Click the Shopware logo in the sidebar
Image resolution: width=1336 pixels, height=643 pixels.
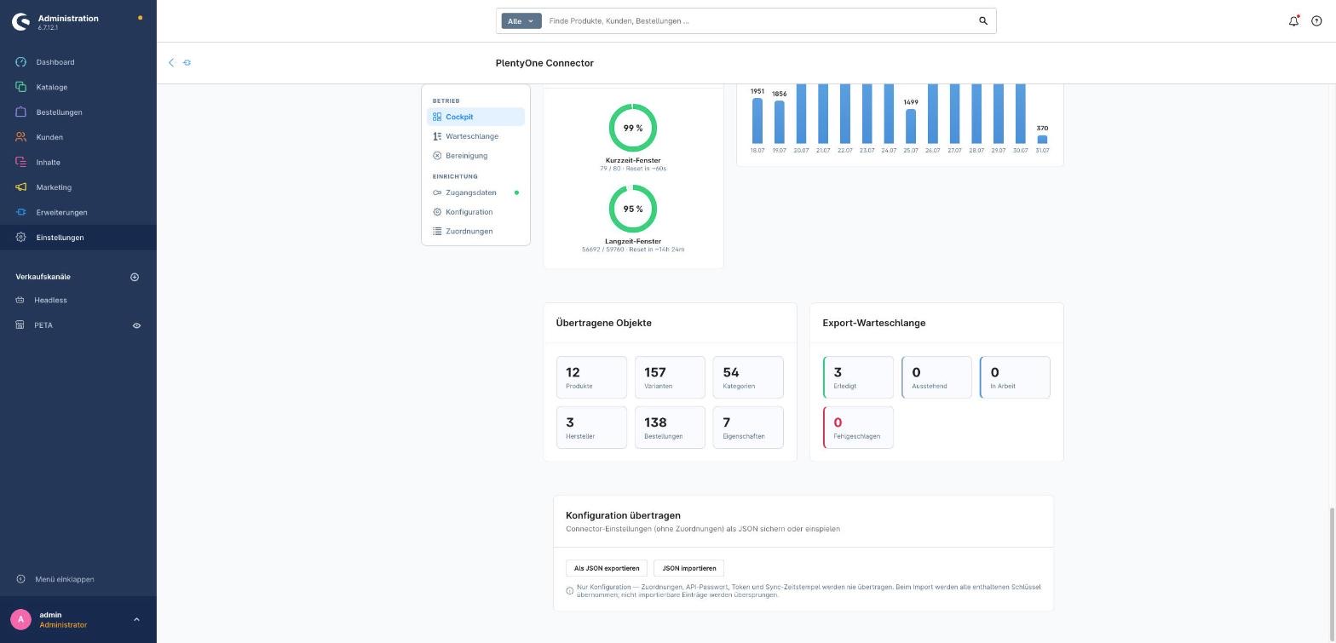coord(20,21)
